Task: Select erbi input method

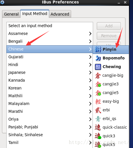Action: (111, 110)
